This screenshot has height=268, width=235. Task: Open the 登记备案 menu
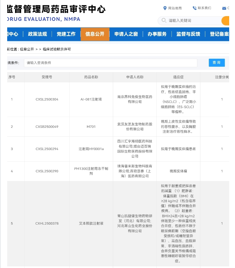pos(219,34)
